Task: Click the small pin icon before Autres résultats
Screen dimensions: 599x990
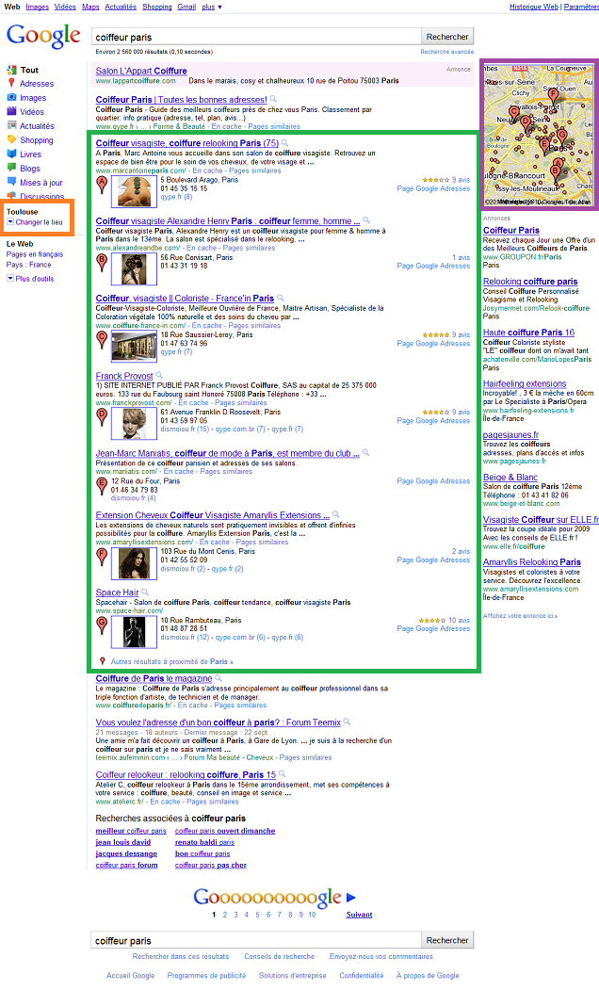Action: (x=103, y=661)
